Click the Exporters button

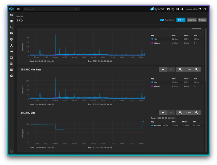pyautogui.click(x=192, y=20)
